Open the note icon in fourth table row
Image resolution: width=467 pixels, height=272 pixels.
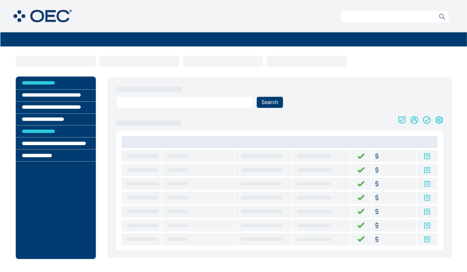pos(427,198)
